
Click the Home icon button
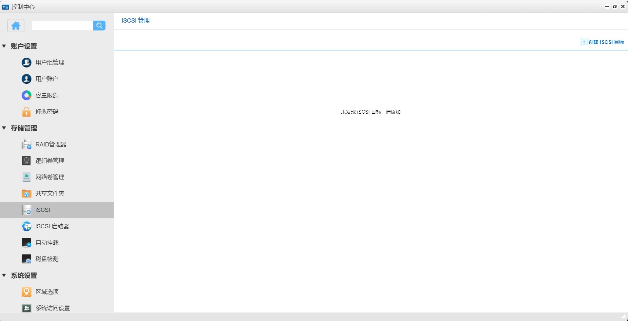[16, 26]
